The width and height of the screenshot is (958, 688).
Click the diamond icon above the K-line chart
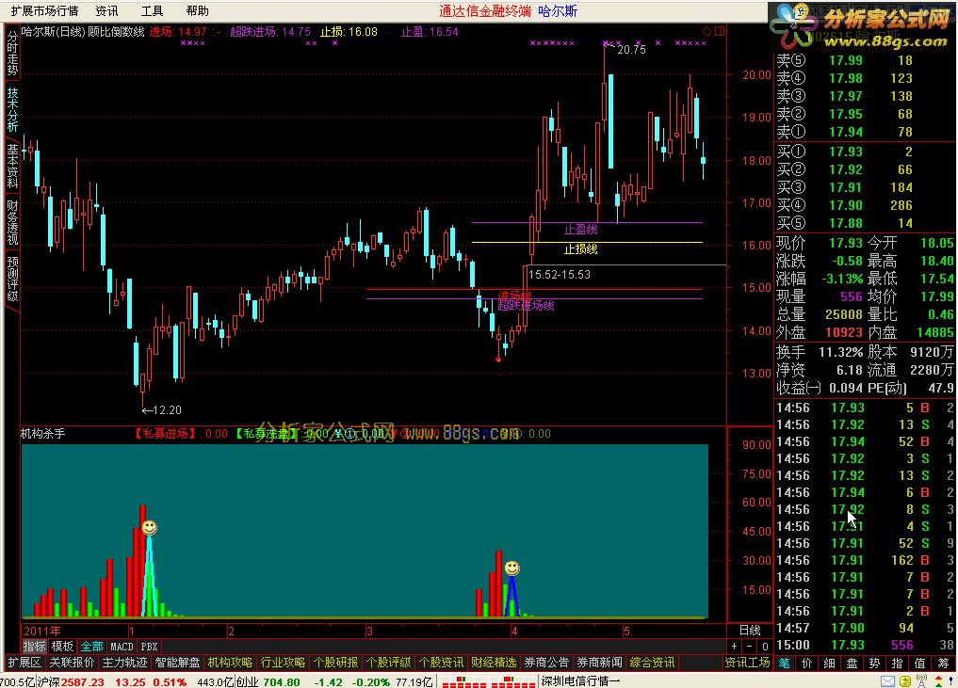(x=706, y=31)
